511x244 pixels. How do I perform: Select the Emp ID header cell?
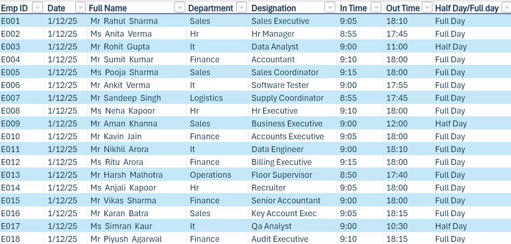pyautogui.click(x=22, y=8)
